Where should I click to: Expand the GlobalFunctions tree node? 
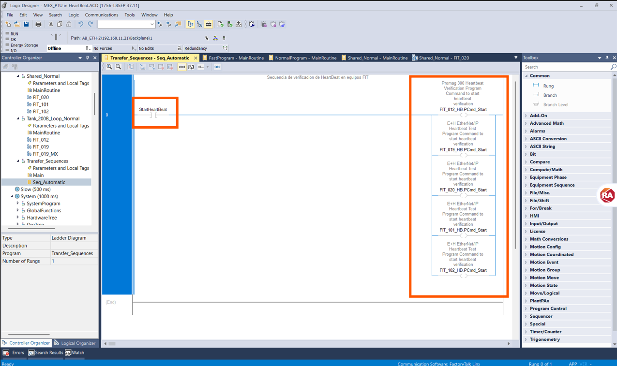(18, 210)
